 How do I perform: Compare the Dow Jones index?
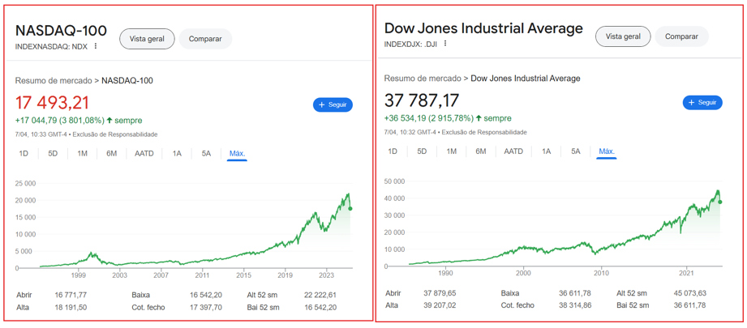coord(681,36)
